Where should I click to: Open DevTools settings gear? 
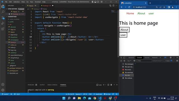pyautogui.click(x=171, y=58)
